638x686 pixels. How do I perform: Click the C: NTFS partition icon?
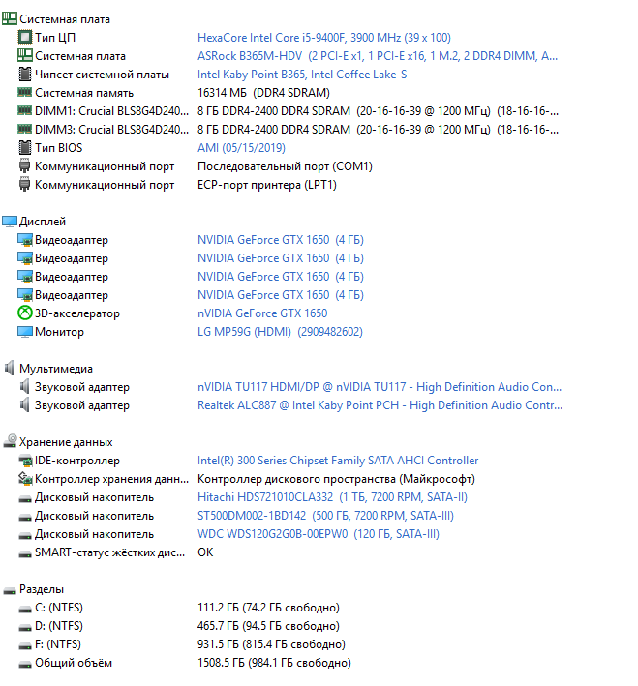pyautogui.click(x=25, y=609)
